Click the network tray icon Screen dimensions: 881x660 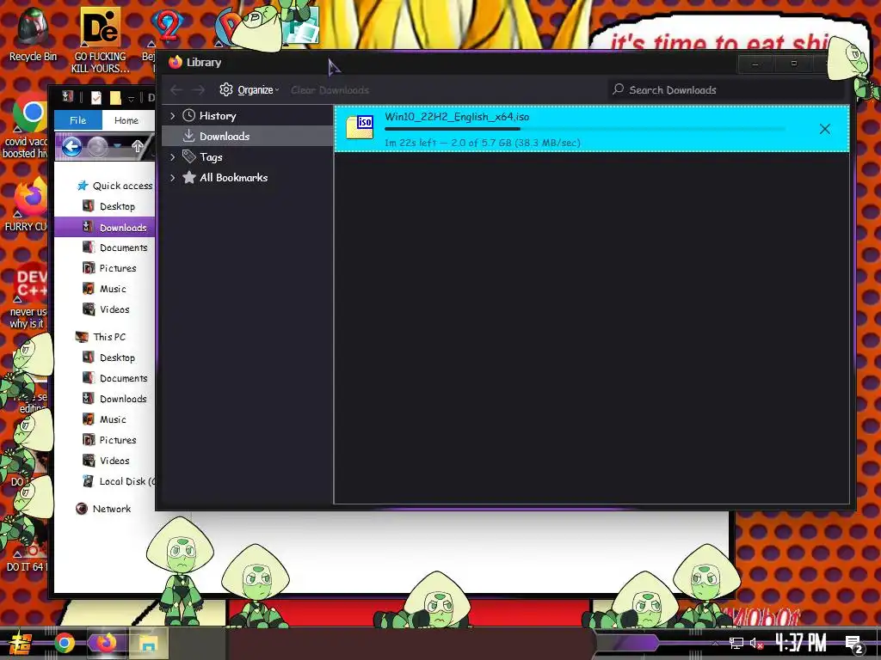click(736, 643)
